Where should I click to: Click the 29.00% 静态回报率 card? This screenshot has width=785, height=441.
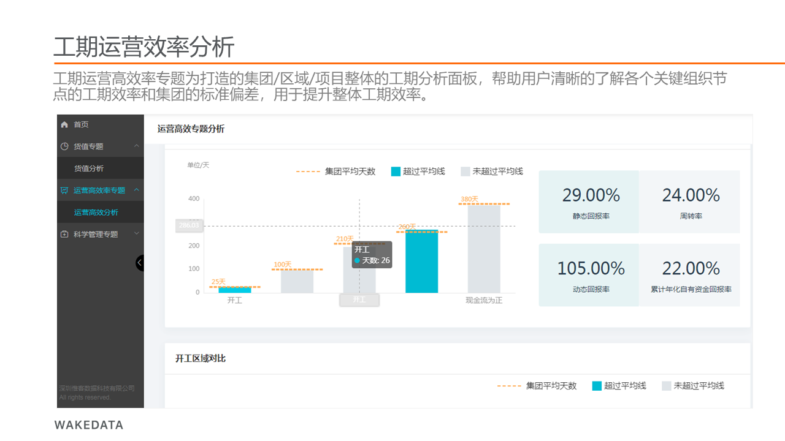(589, 202)
